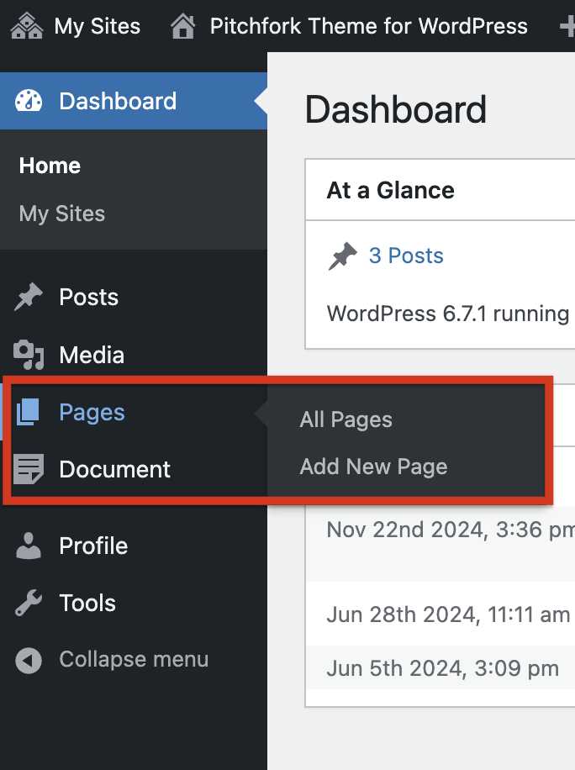Click the Nov 22nd 2024, 3:36 pm entry
Viewport: 575px width, 770px height.
coord(451,530)
